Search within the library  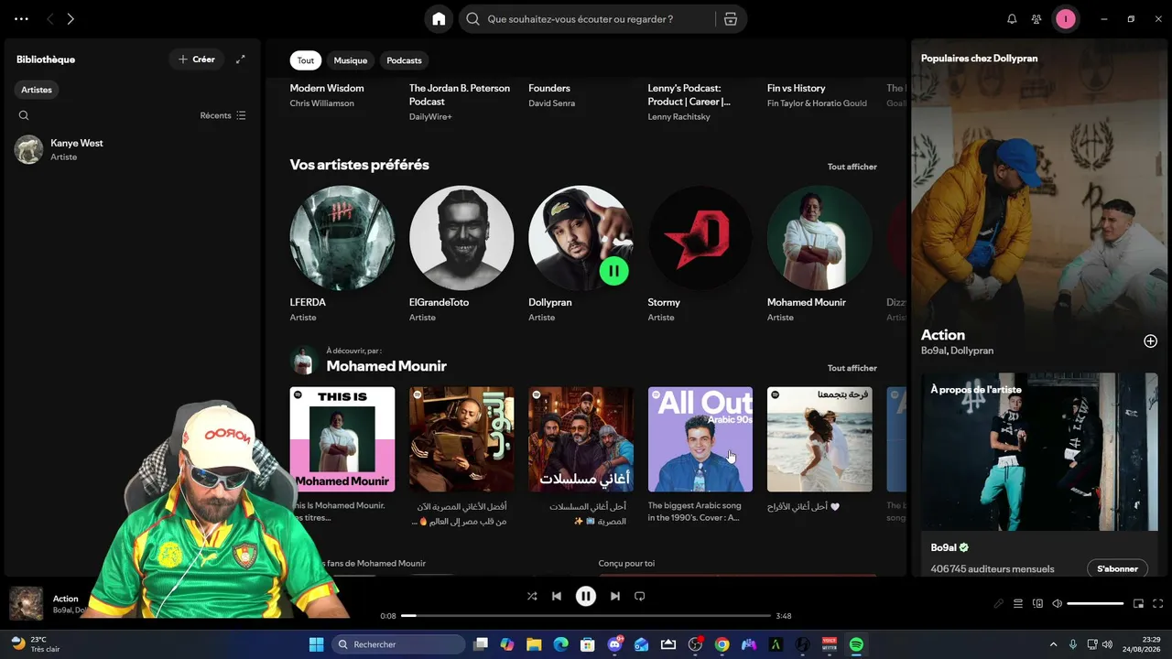click(x=24, y=115)
